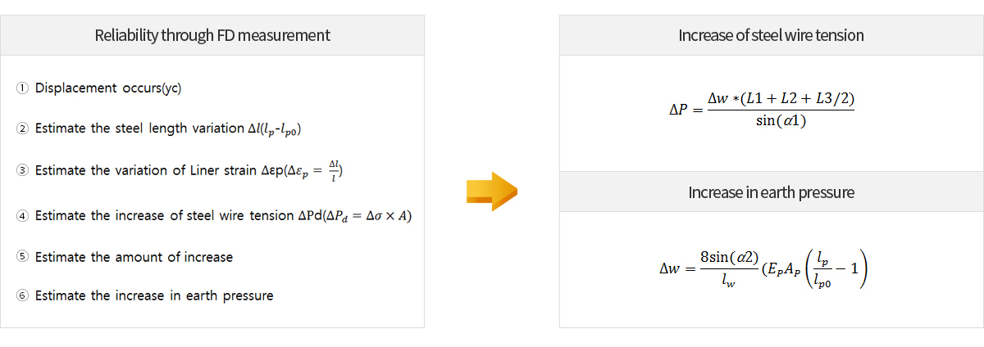
Task: Select the 'Increase in earth pressure' header
Action: click(x=771, y=192)
